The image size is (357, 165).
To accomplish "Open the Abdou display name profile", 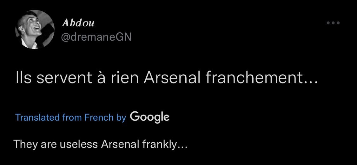I will (78, 23).
